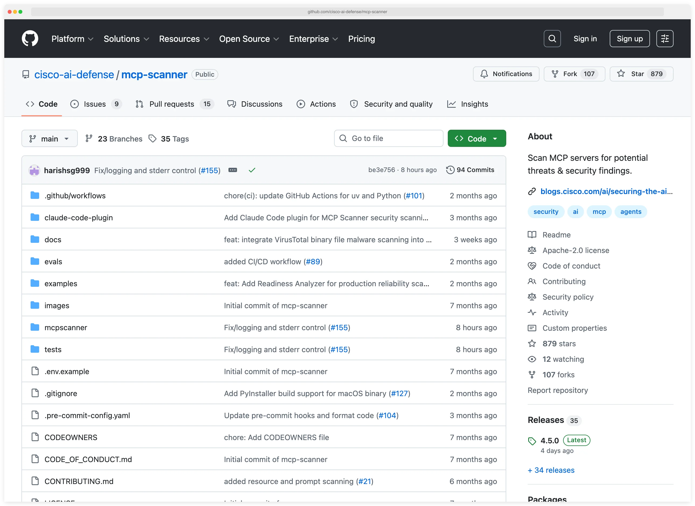Screen dimensions: 695x506
Task: Click the GitHub logo icon
Action: 30,38
